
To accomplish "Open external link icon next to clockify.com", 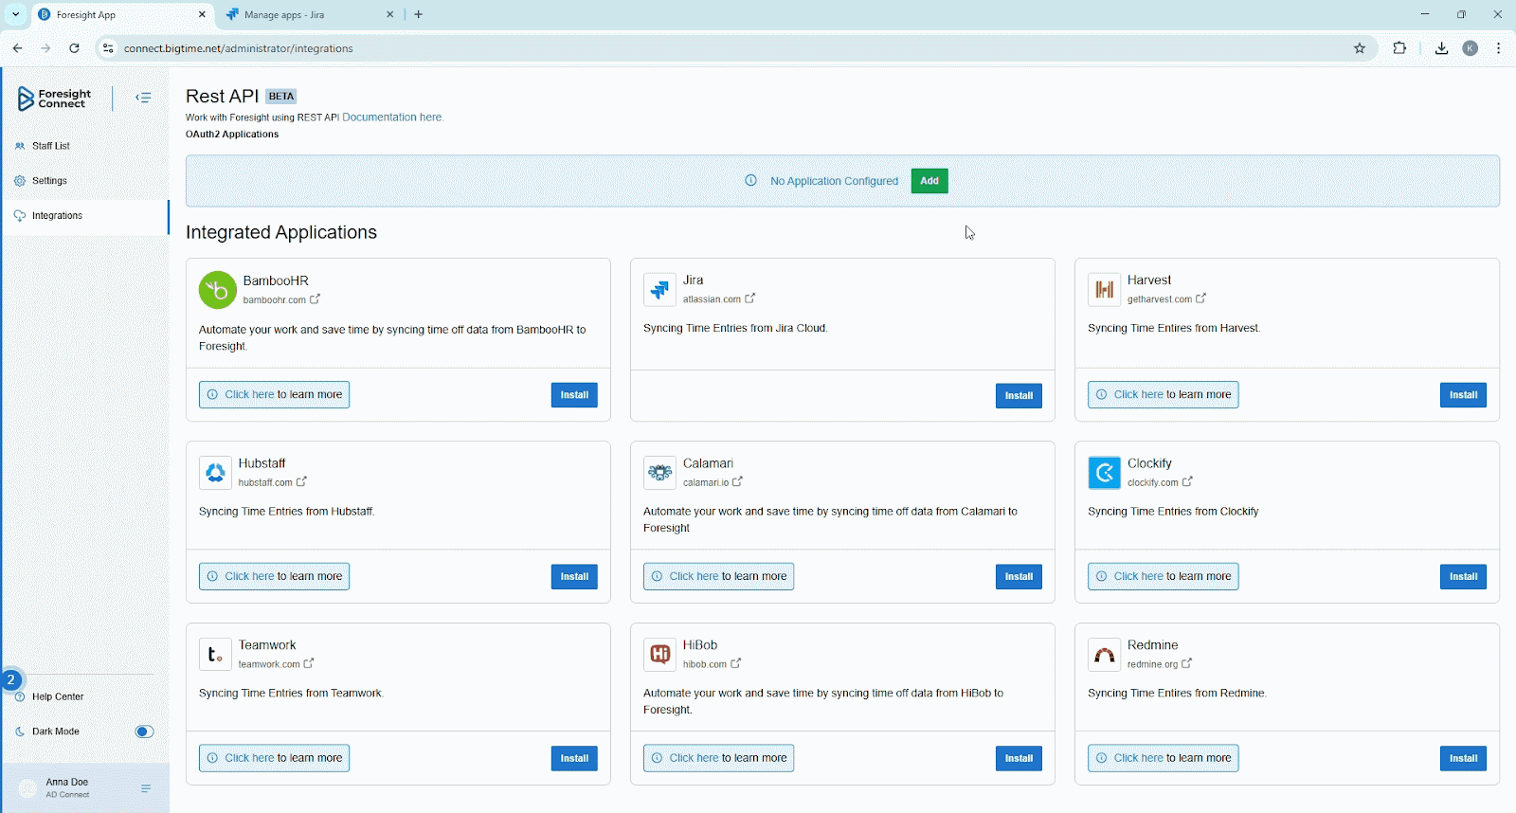I will pos(1187,482).
